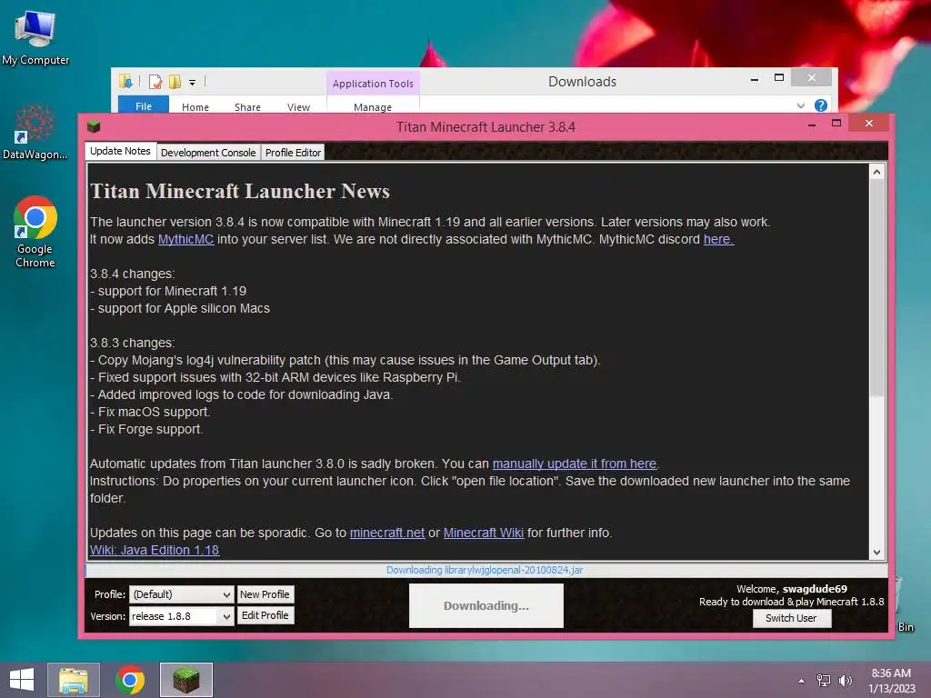Open the My Computer desktop icon
Image resolution: width=931 pixels, height=698 pixels.
(x=35, y=36)
